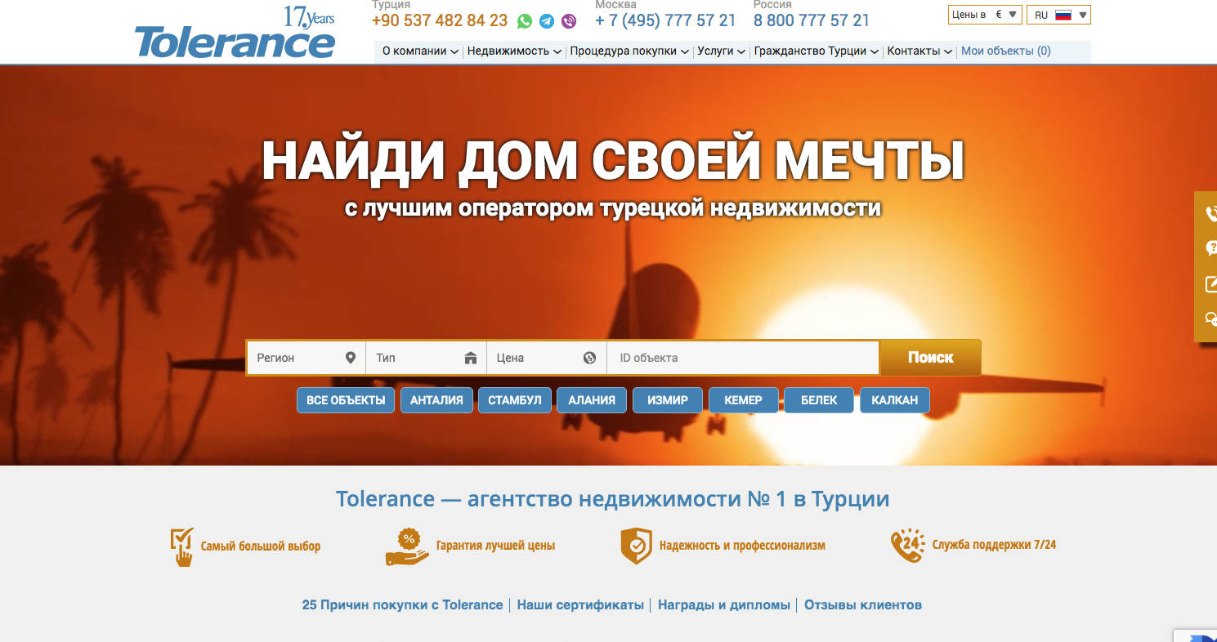Screen dimensions: 1217x642
Task: Click the checklist hand icon for largest selection
Action: [x=181, y=546]
